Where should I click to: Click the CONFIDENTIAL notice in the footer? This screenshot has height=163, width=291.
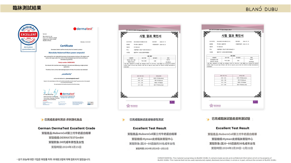217,159
